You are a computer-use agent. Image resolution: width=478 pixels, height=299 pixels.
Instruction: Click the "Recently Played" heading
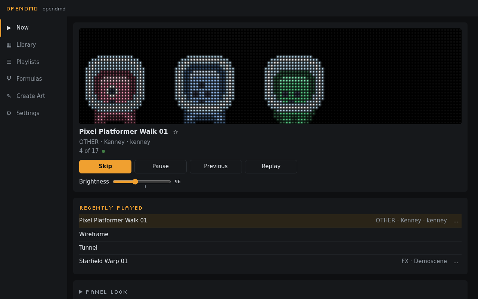click(x=111, y=208)
